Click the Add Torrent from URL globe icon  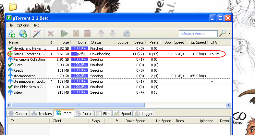coord(23,34)
